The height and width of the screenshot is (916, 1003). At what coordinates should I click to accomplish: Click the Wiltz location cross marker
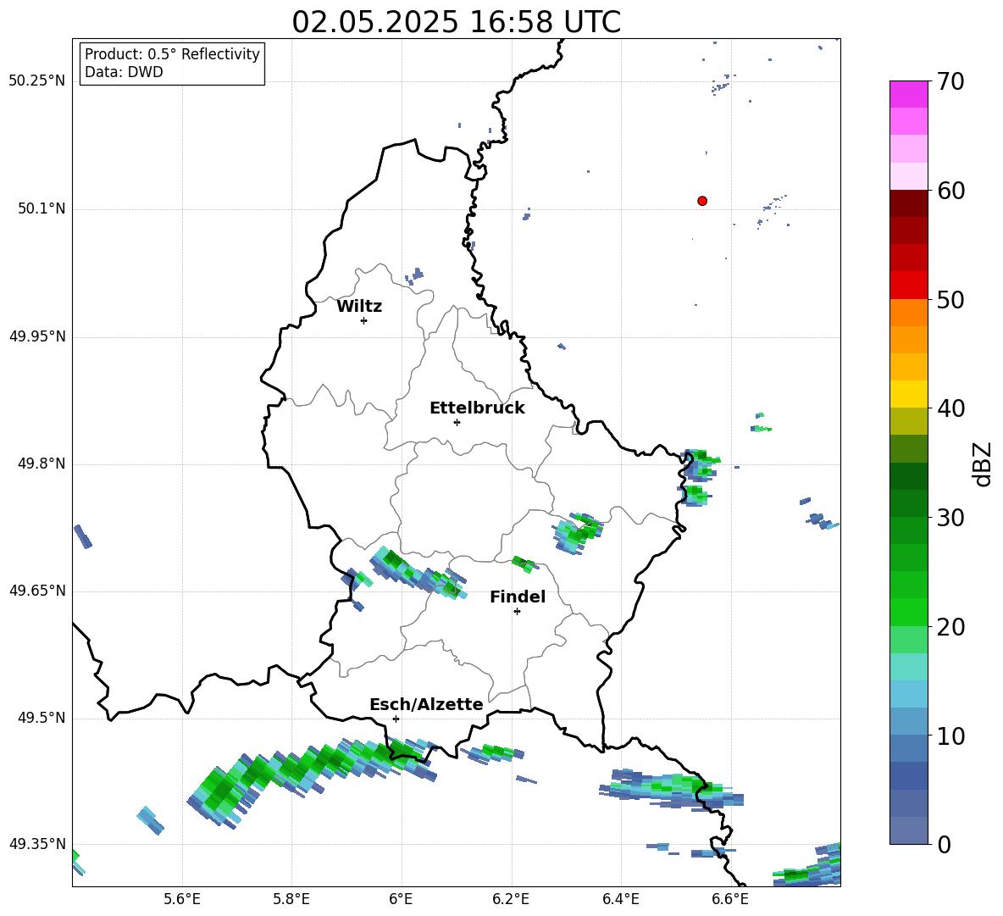(x=363, y=320)
